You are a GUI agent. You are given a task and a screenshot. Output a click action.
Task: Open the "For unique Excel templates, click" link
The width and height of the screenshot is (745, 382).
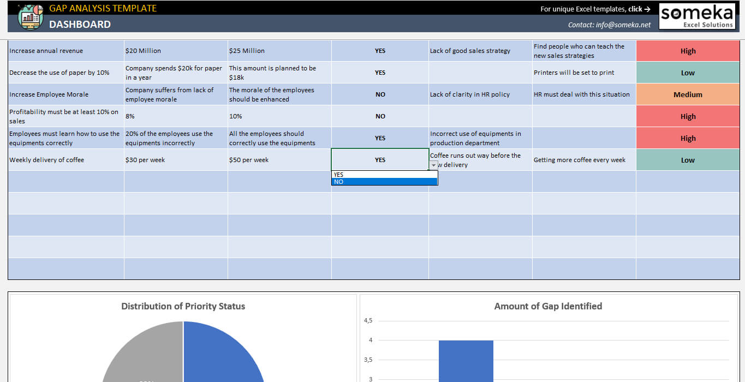point(595,9)
